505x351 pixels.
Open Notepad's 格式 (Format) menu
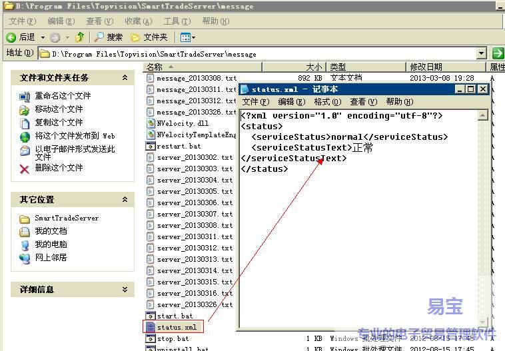(x=327, y=102)
